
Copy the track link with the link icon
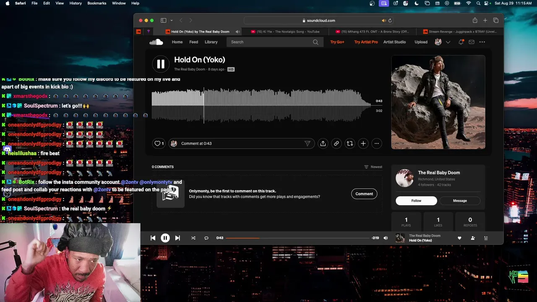[x=336, y=143]
